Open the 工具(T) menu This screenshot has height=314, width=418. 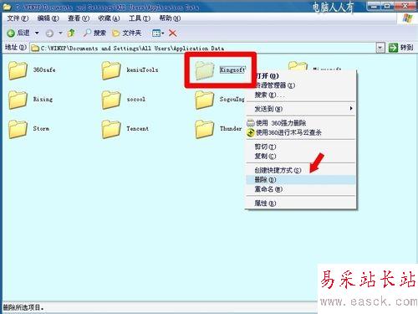click(x=140, y=18)
